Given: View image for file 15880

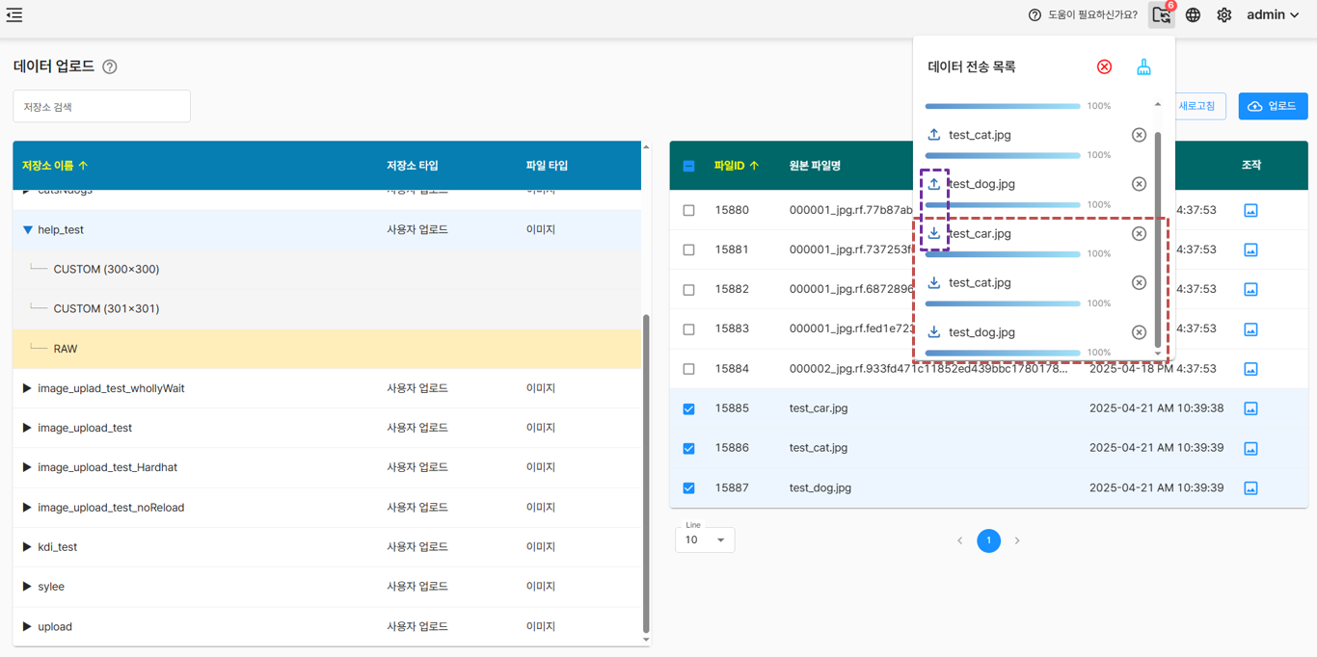Looking at the screenshot, I should point(1250,210).
